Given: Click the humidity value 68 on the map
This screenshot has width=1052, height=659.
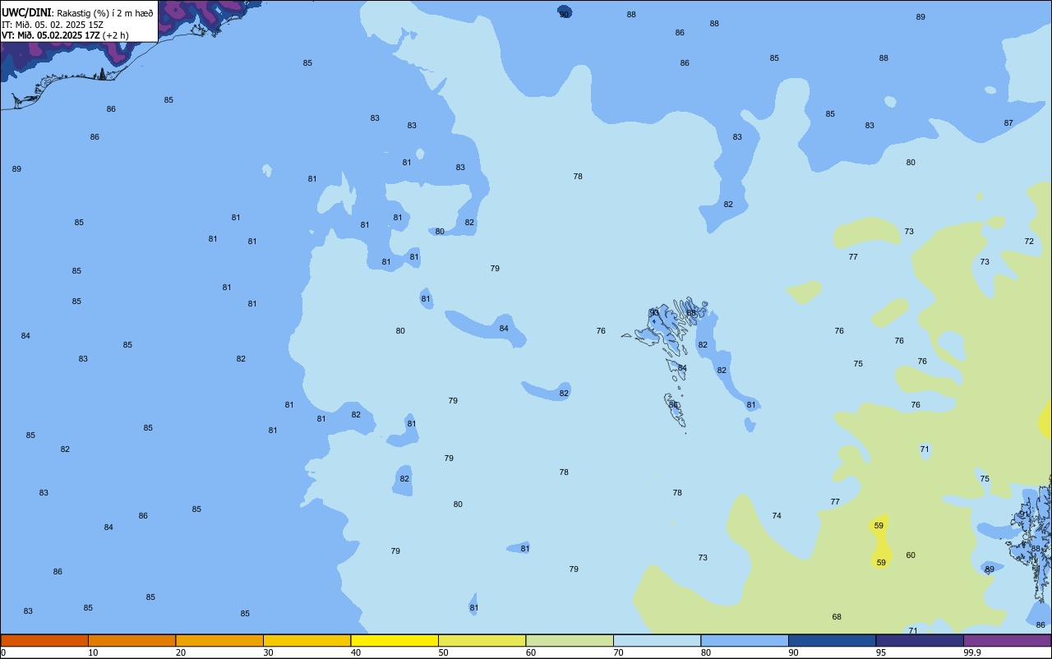Looking at the screenshot, I should pyautogui.click(x=837, y=617).
